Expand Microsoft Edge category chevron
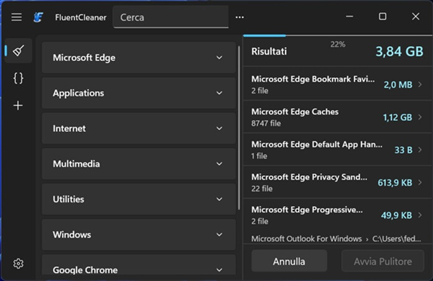The height and width of the screenshot is (281, 433). [x=219, y=57]
